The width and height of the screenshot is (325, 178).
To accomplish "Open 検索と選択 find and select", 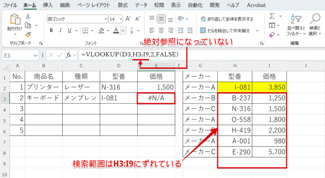I will coord(315,25).
